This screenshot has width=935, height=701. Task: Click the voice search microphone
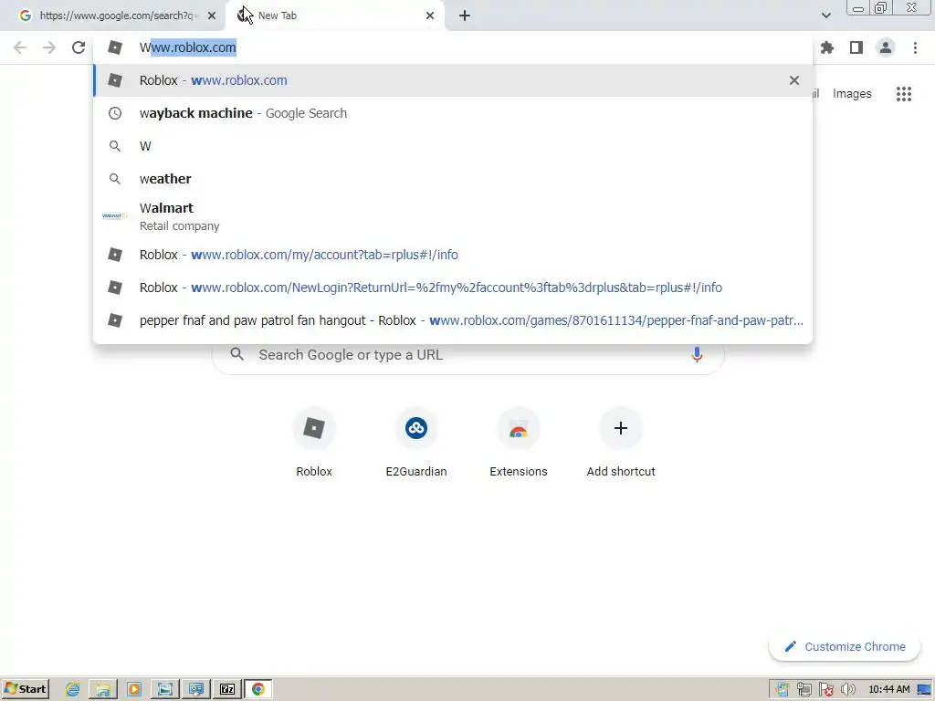coord(697,355)
